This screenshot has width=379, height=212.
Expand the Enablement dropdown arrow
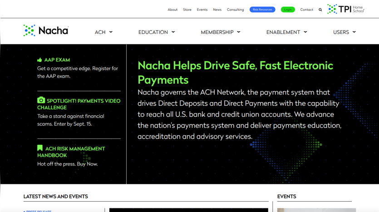[305, 32]
